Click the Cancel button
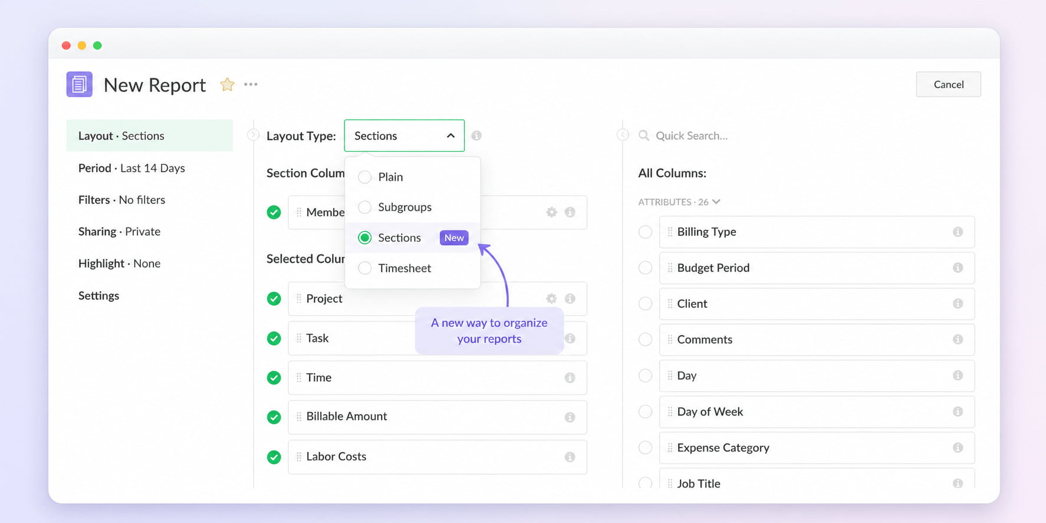 tap(948, 84)
